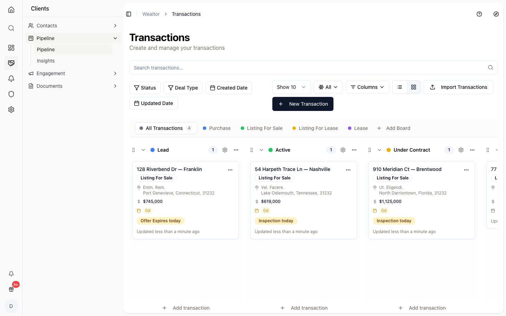Open the All filter dropdown

click(328, 87)
